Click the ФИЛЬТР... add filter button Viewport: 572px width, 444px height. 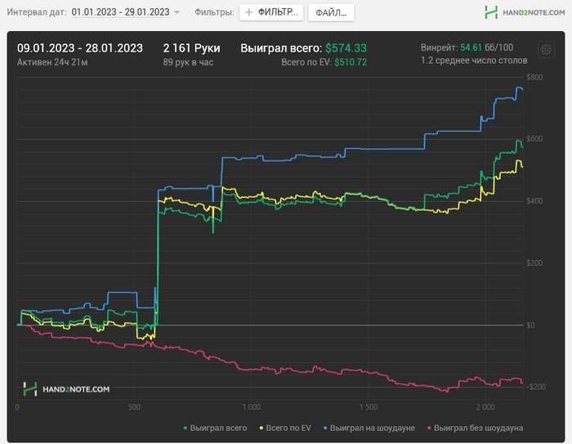271,12
